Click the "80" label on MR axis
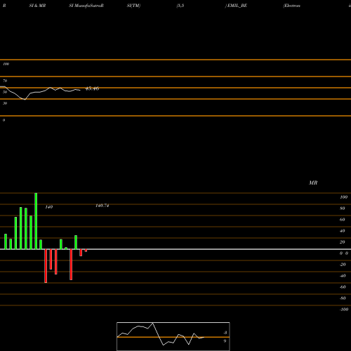The image size is (351, 351). 343,208
